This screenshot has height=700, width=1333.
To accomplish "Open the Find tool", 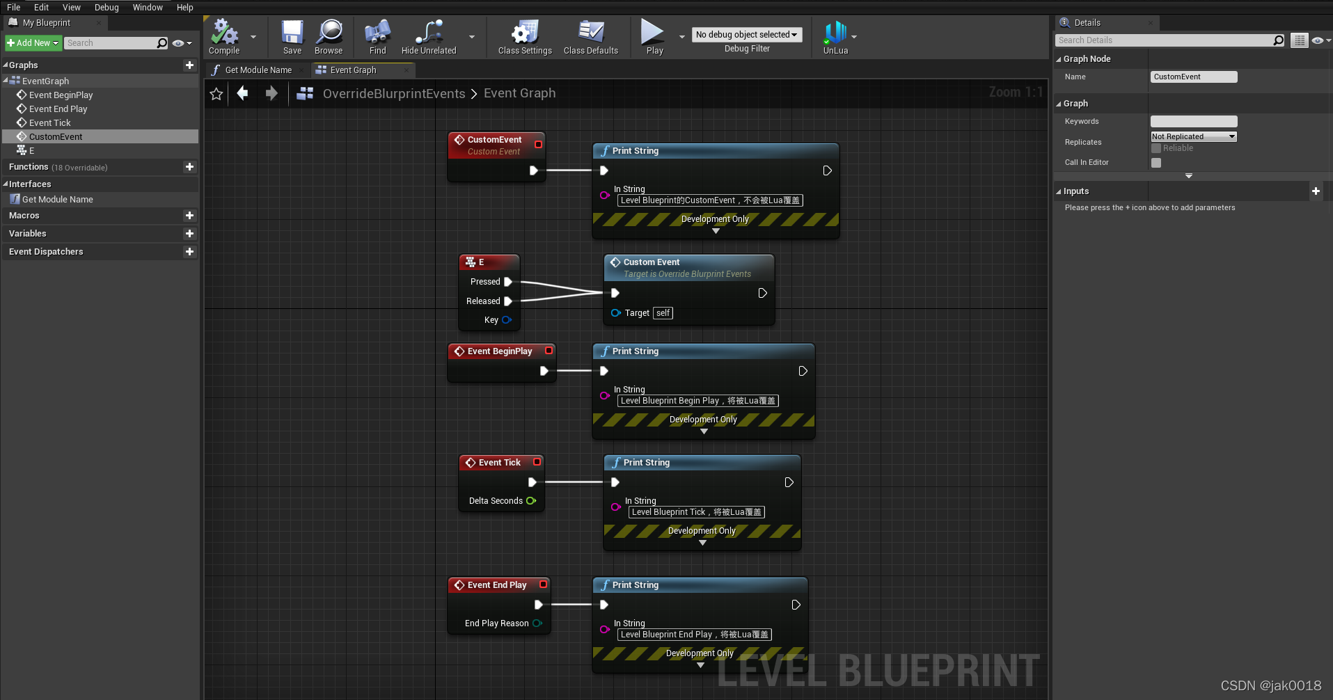I will 377,37.
